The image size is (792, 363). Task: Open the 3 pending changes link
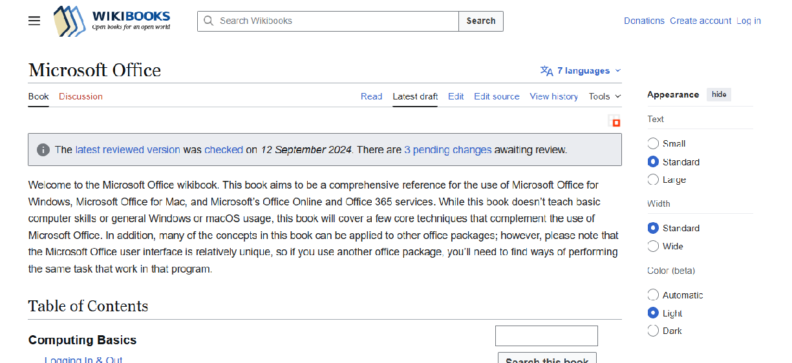448,150
